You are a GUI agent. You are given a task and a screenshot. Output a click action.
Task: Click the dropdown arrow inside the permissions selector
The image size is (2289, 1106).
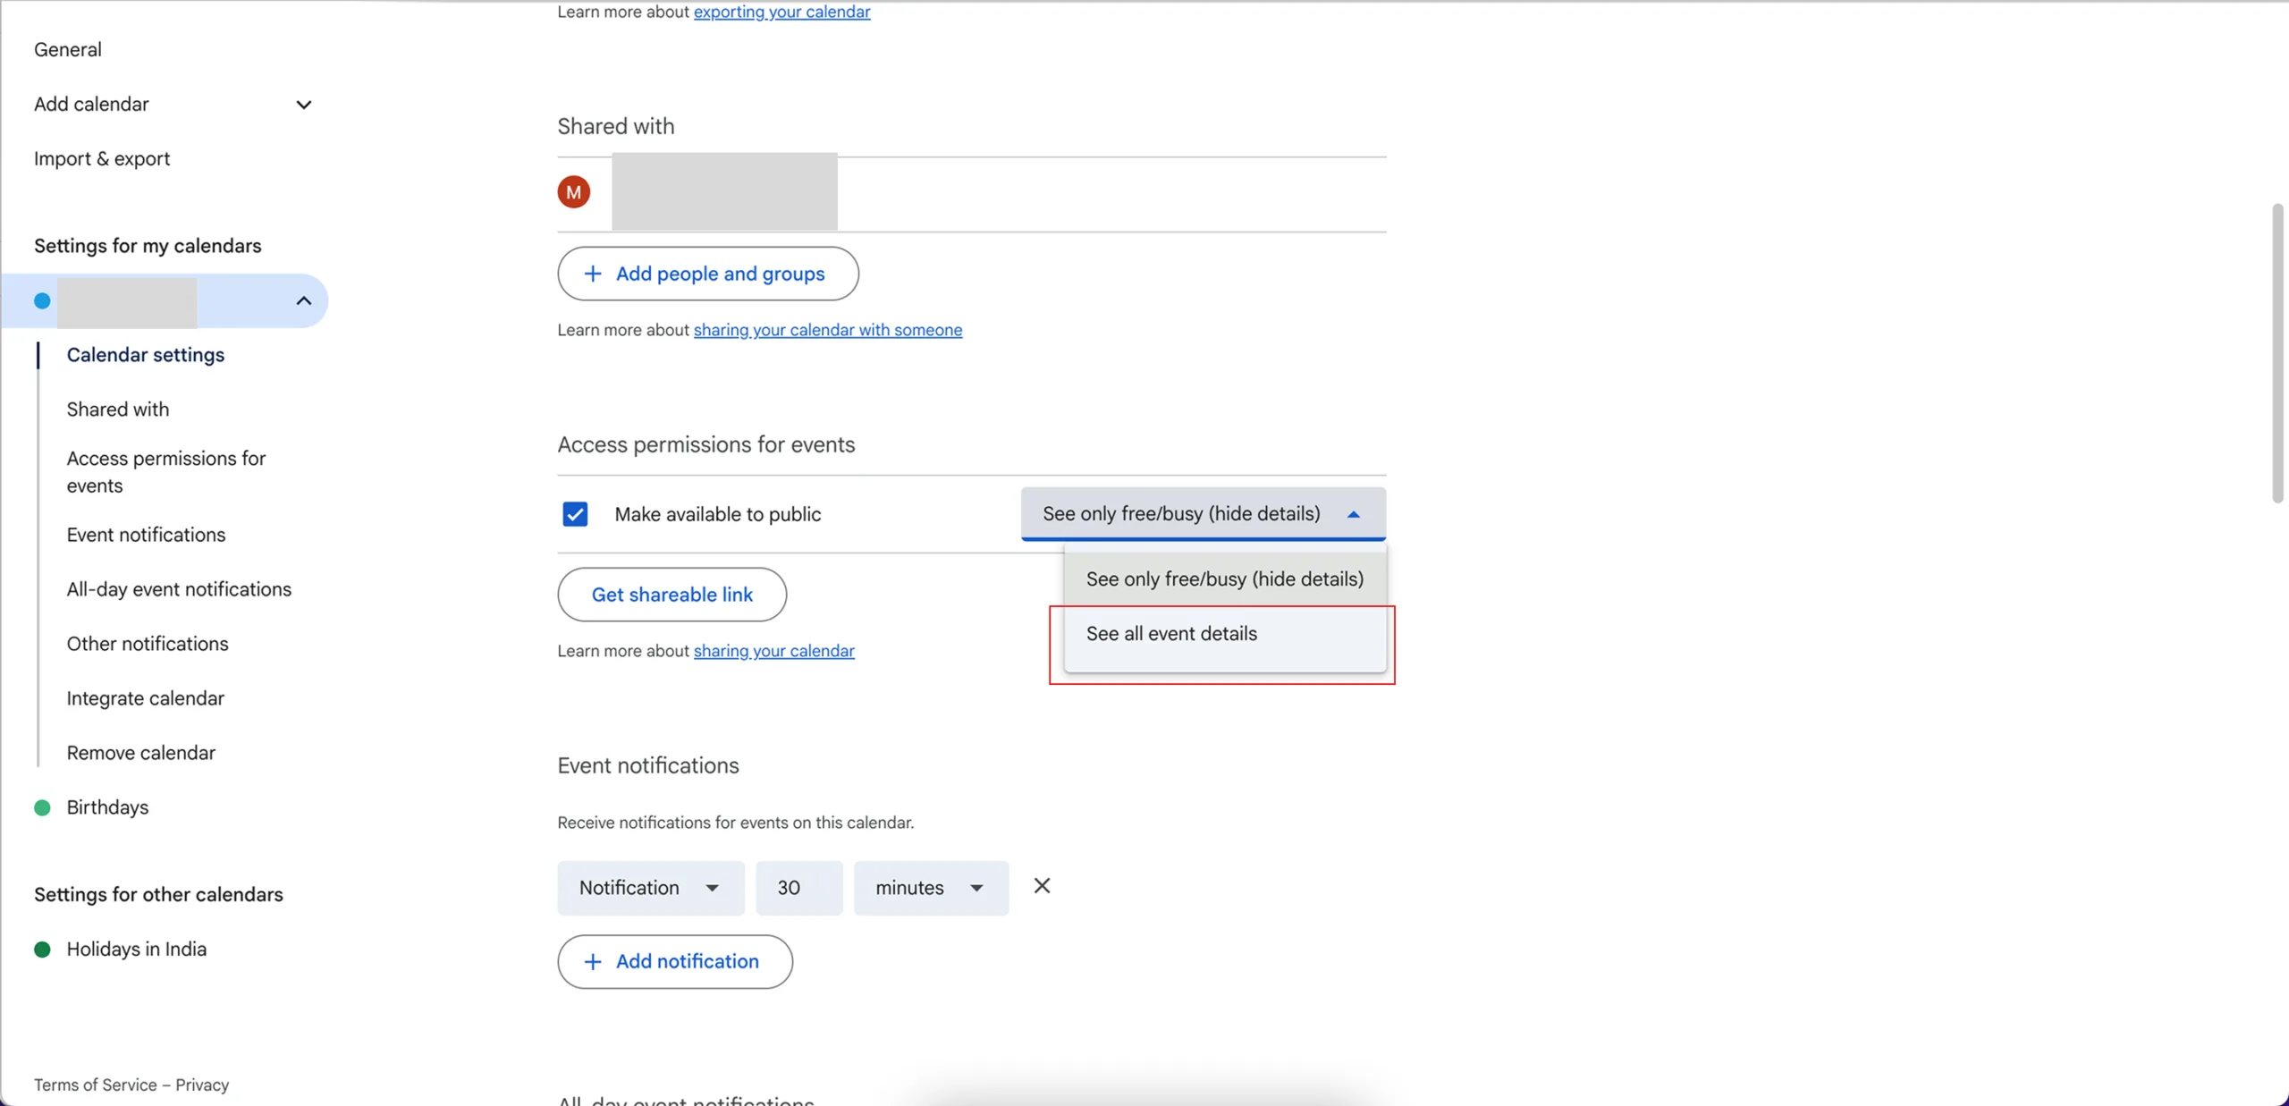point(1354,514)
